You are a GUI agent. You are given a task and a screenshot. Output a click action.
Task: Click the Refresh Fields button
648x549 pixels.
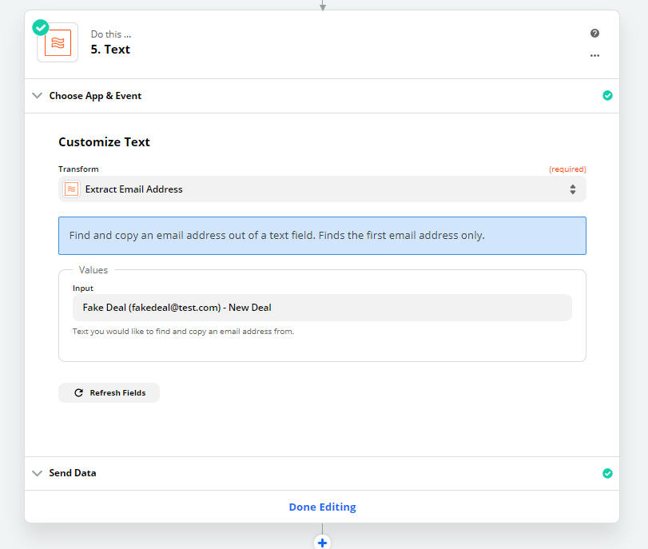109,392
